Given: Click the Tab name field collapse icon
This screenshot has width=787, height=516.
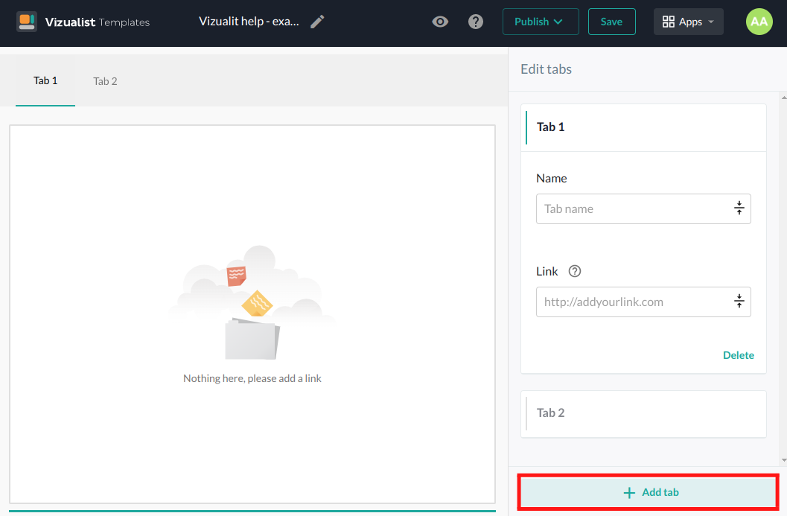Looking at the screenshot, I should [739, 208].
